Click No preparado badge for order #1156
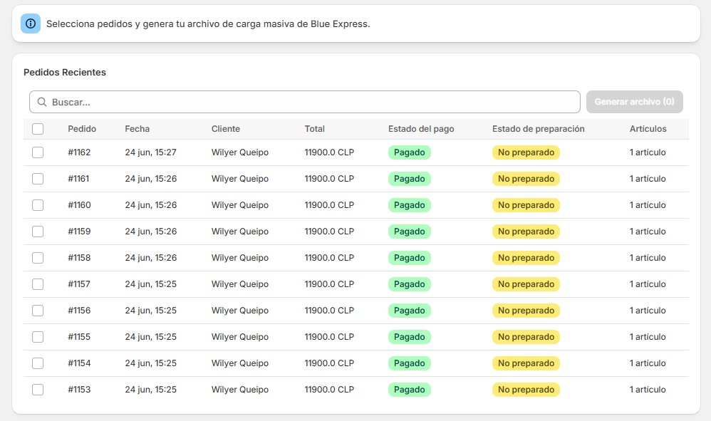This screenshot has height=421, width=711. (x=526, y=311)
